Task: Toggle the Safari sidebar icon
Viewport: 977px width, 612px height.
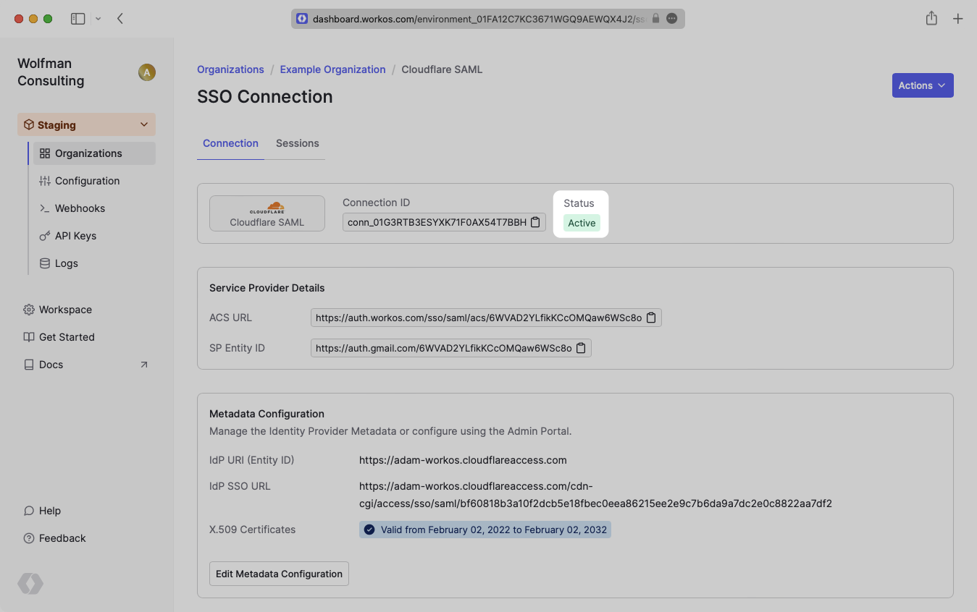Action: coord(77,19)
